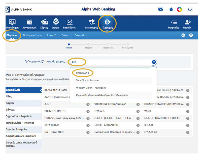Go to Λογαριασμοί wallet section
Image resolution: width=204 pixels, height=155 pixels.
pos(29,24)
